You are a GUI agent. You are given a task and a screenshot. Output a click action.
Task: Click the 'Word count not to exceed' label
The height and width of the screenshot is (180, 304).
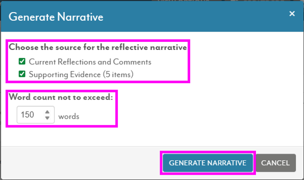61,97
